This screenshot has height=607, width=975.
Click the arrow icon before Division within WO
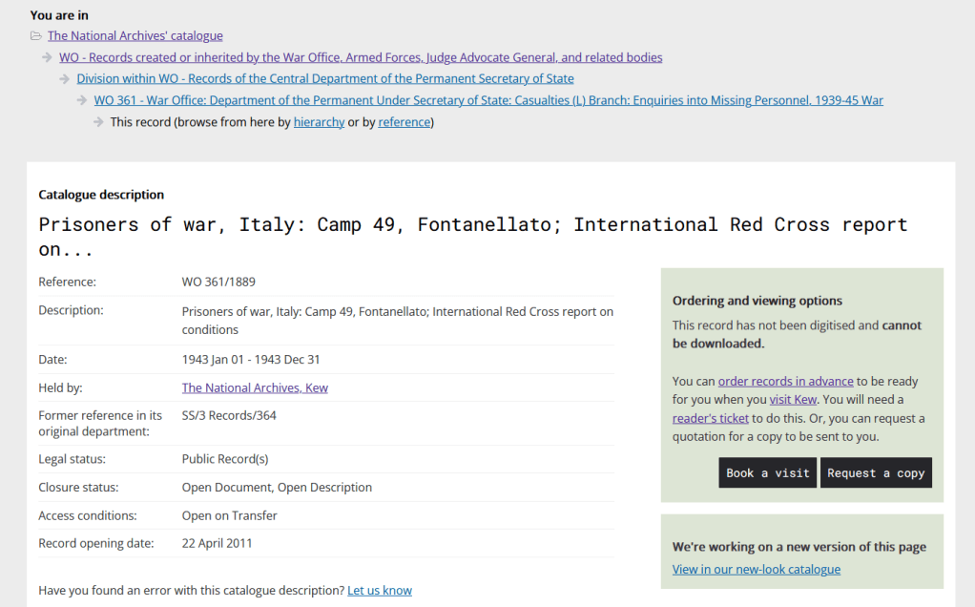pos(65,79)
